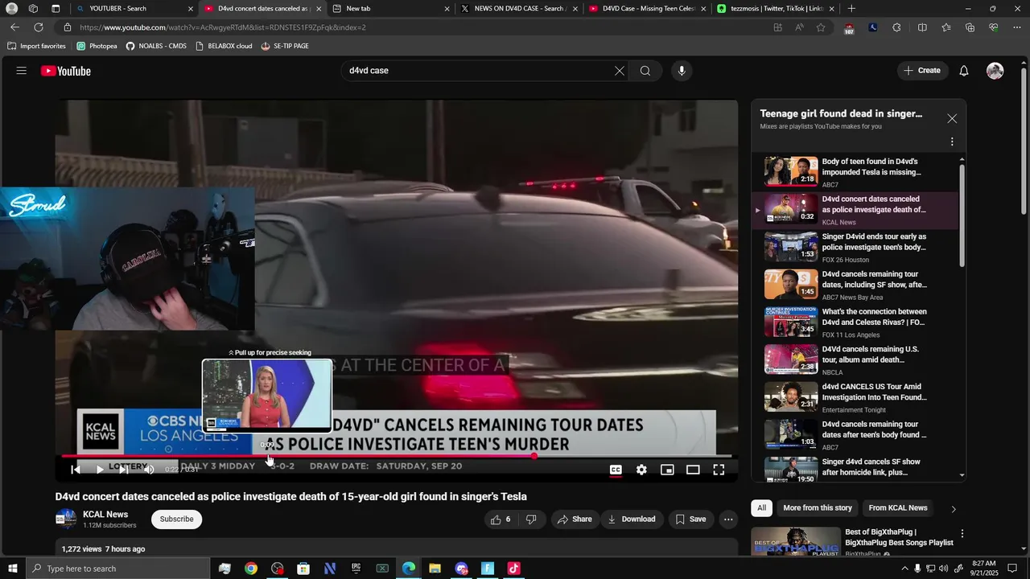Close the mix playlist panel
The height and width of the screenshot is (579, 1030).
pos(952,118)
